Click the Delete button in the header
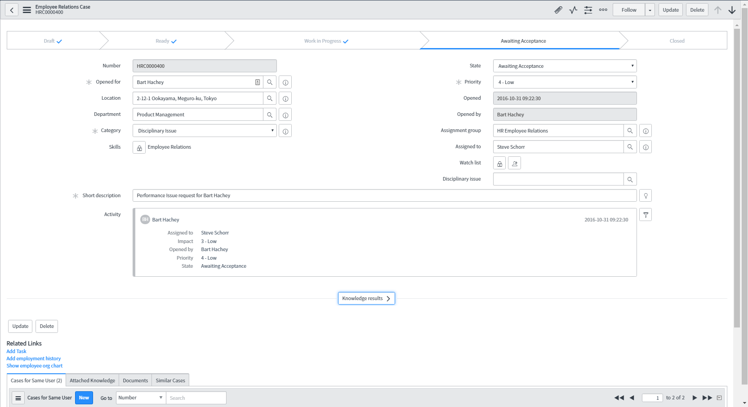The image size is (748, 407). [697, 10]
